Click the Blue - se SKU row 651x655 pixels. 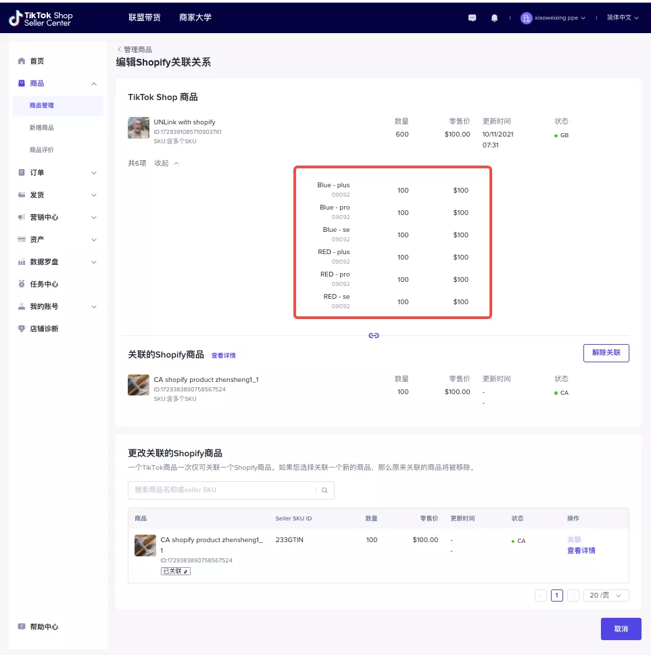click(x=392, y=235)
